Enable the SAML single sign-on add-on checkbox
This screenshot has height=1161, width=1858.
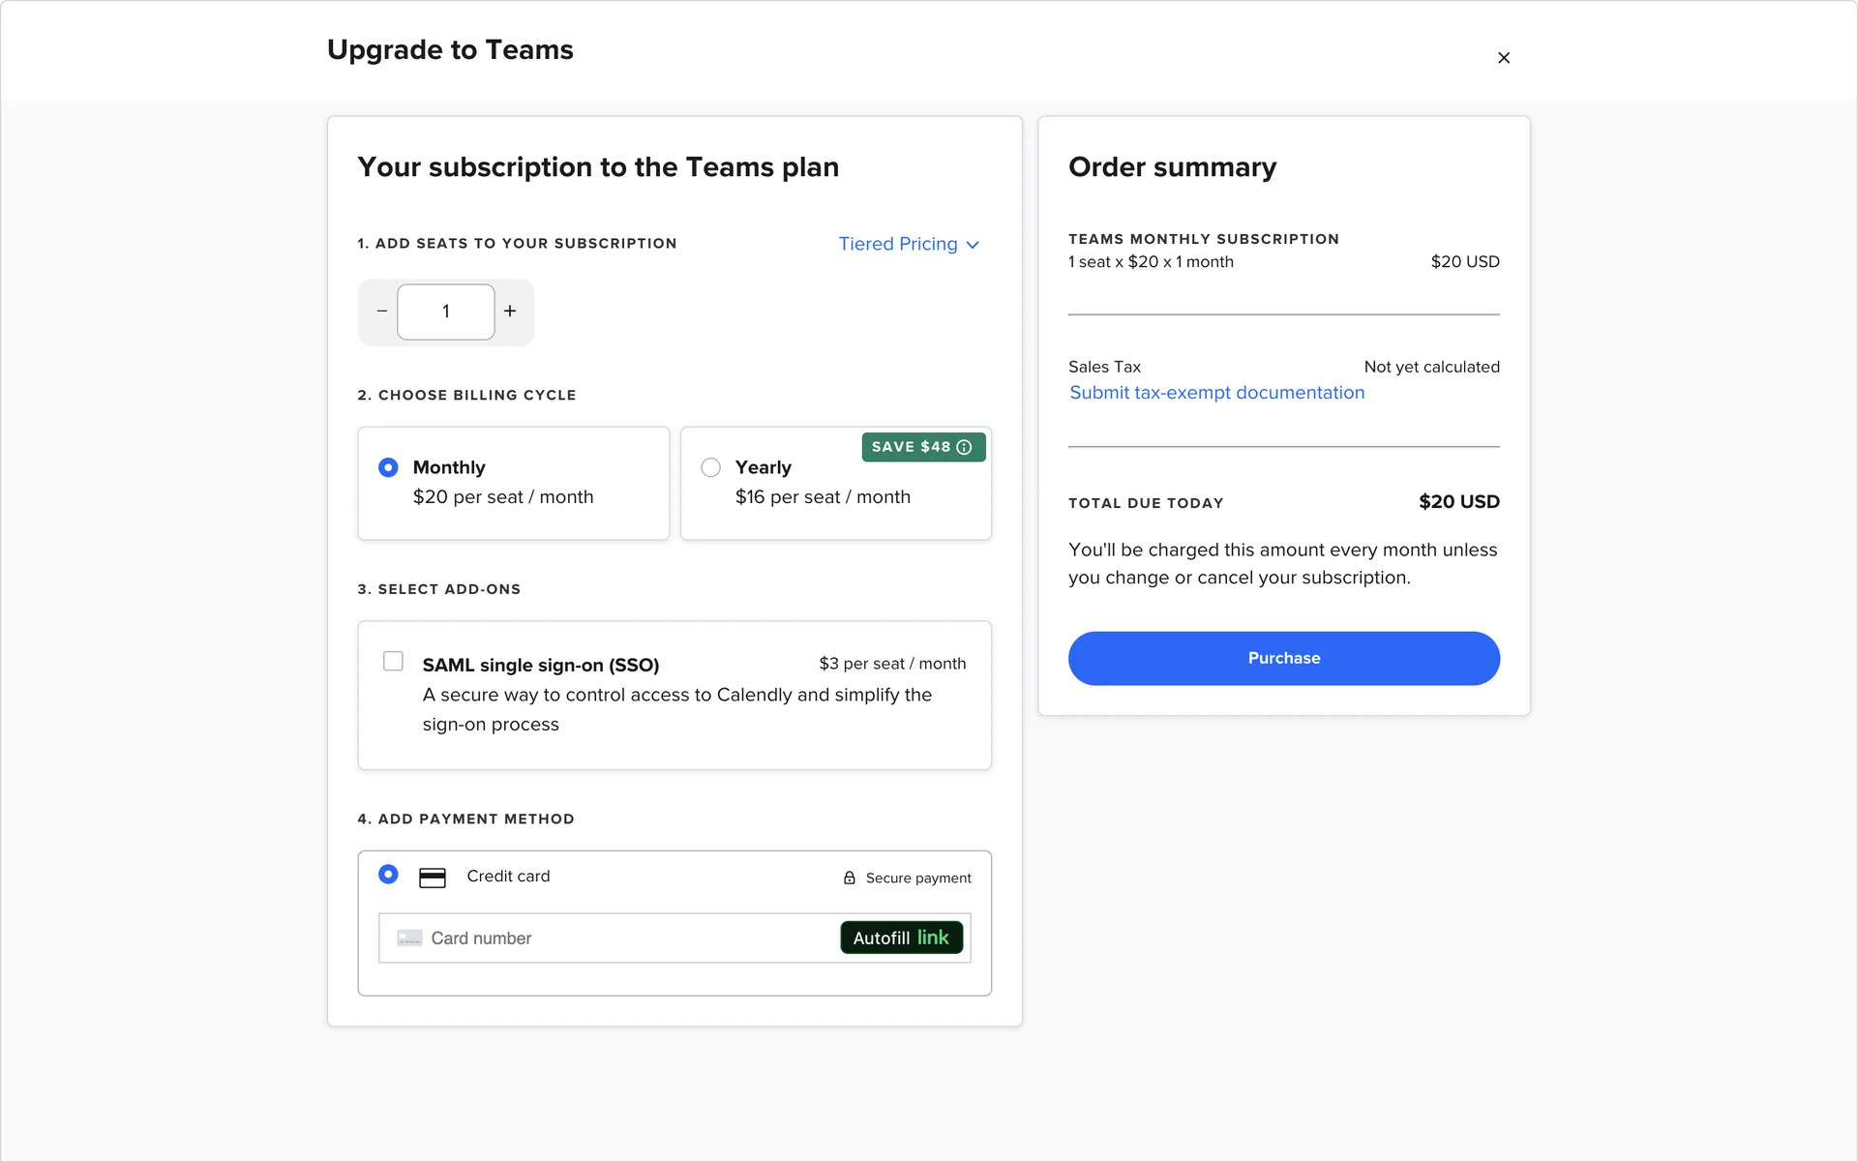click(393, 662)
